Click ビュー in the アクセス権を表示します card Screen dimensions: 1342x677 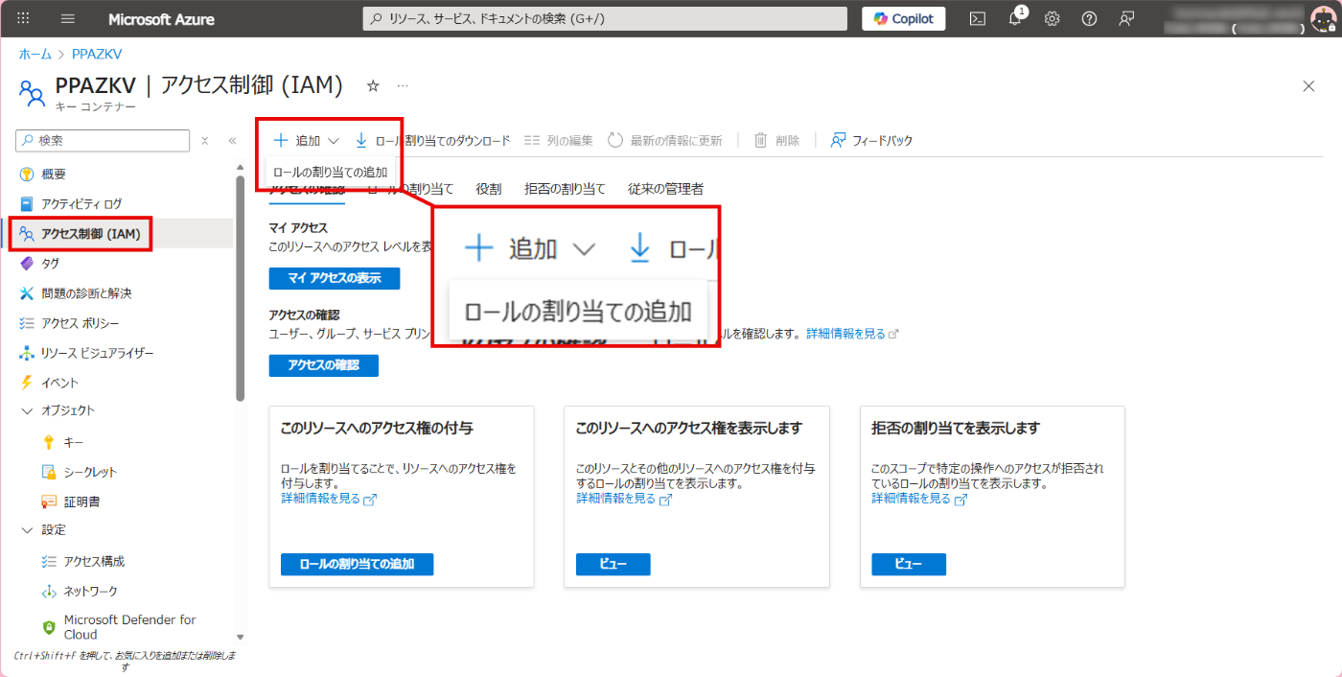[x=613, y=564]
